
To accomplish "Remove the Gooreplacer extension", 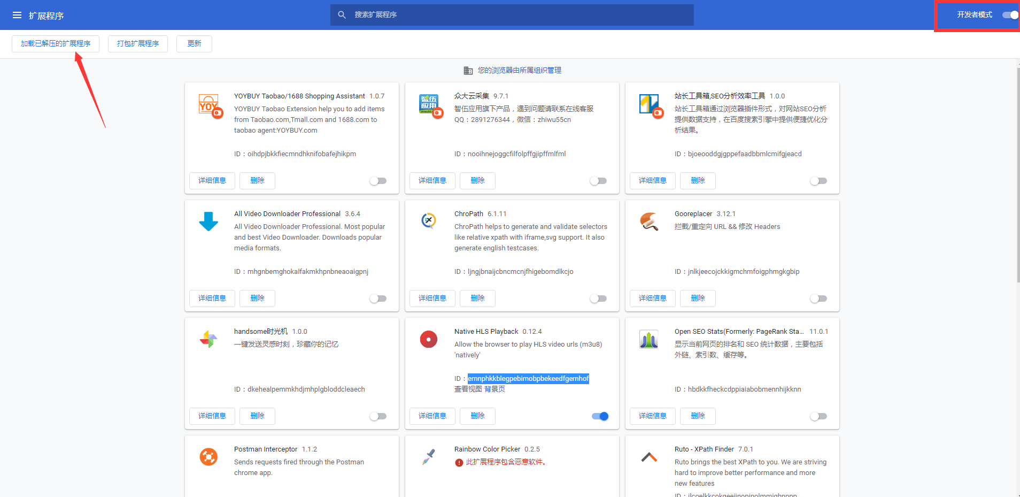I will click(x=698, y=299).
